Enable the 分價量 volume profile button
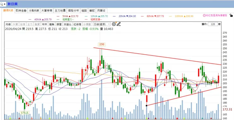Screen dimensions: 234x120 87,24
